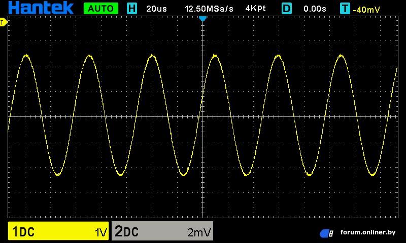Toggle the green AUTO trigger mode indicator
406x243 pixels.
click(101, 8)
